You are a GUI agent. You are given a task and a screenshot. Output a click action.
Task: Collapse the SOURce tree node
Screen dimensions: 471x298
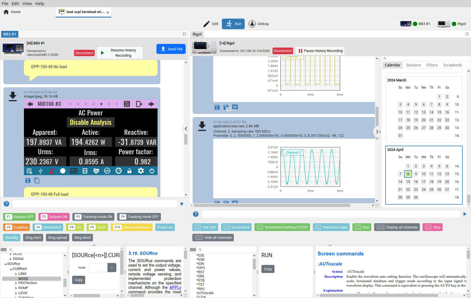(x=6, y=264)
